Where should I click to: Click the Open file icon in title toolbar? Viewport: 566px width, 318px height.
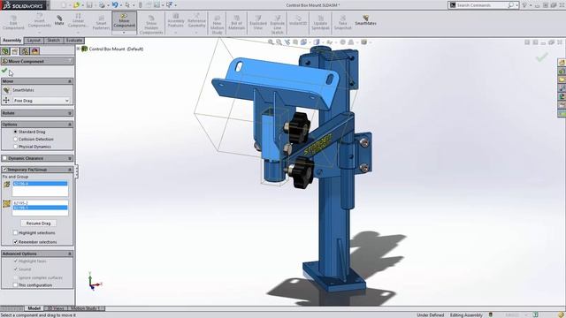point(76,5)
